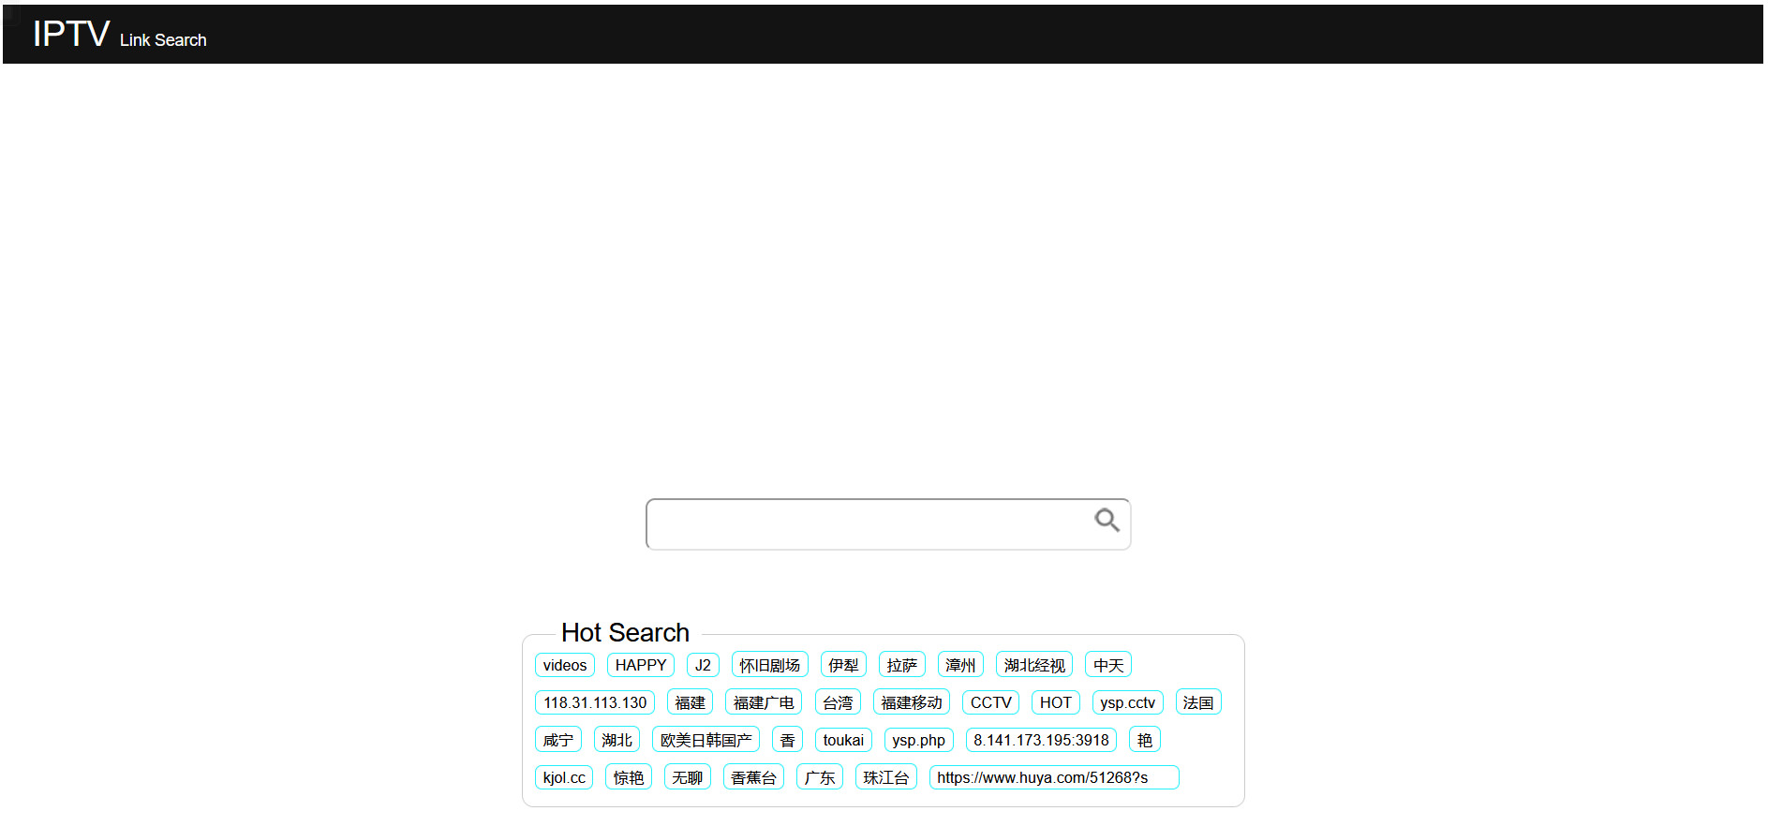Screen dimensions: 1768x826
Task: Click the huya.com URL search tag
Action: [1053, 777]
